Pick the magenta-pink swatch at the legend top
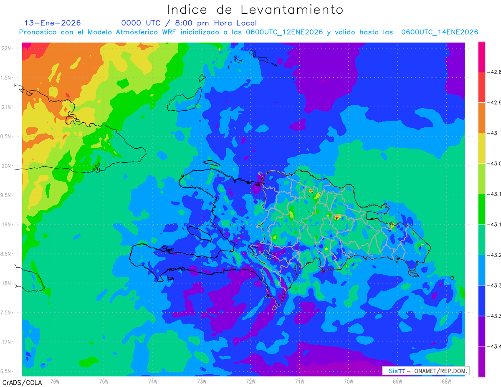 click(481, 56)
